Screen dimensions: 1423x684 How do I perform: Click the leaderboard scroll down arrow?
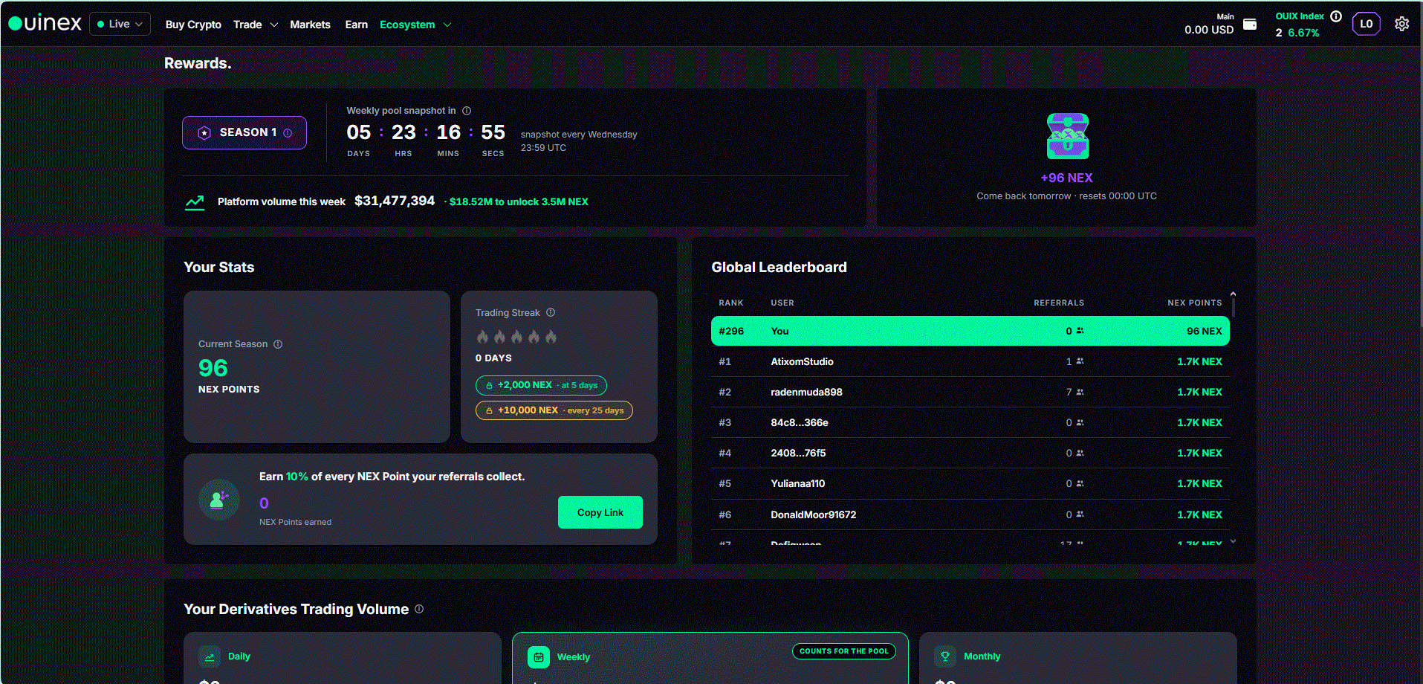pyautogui.click(x=1233, y=541)
